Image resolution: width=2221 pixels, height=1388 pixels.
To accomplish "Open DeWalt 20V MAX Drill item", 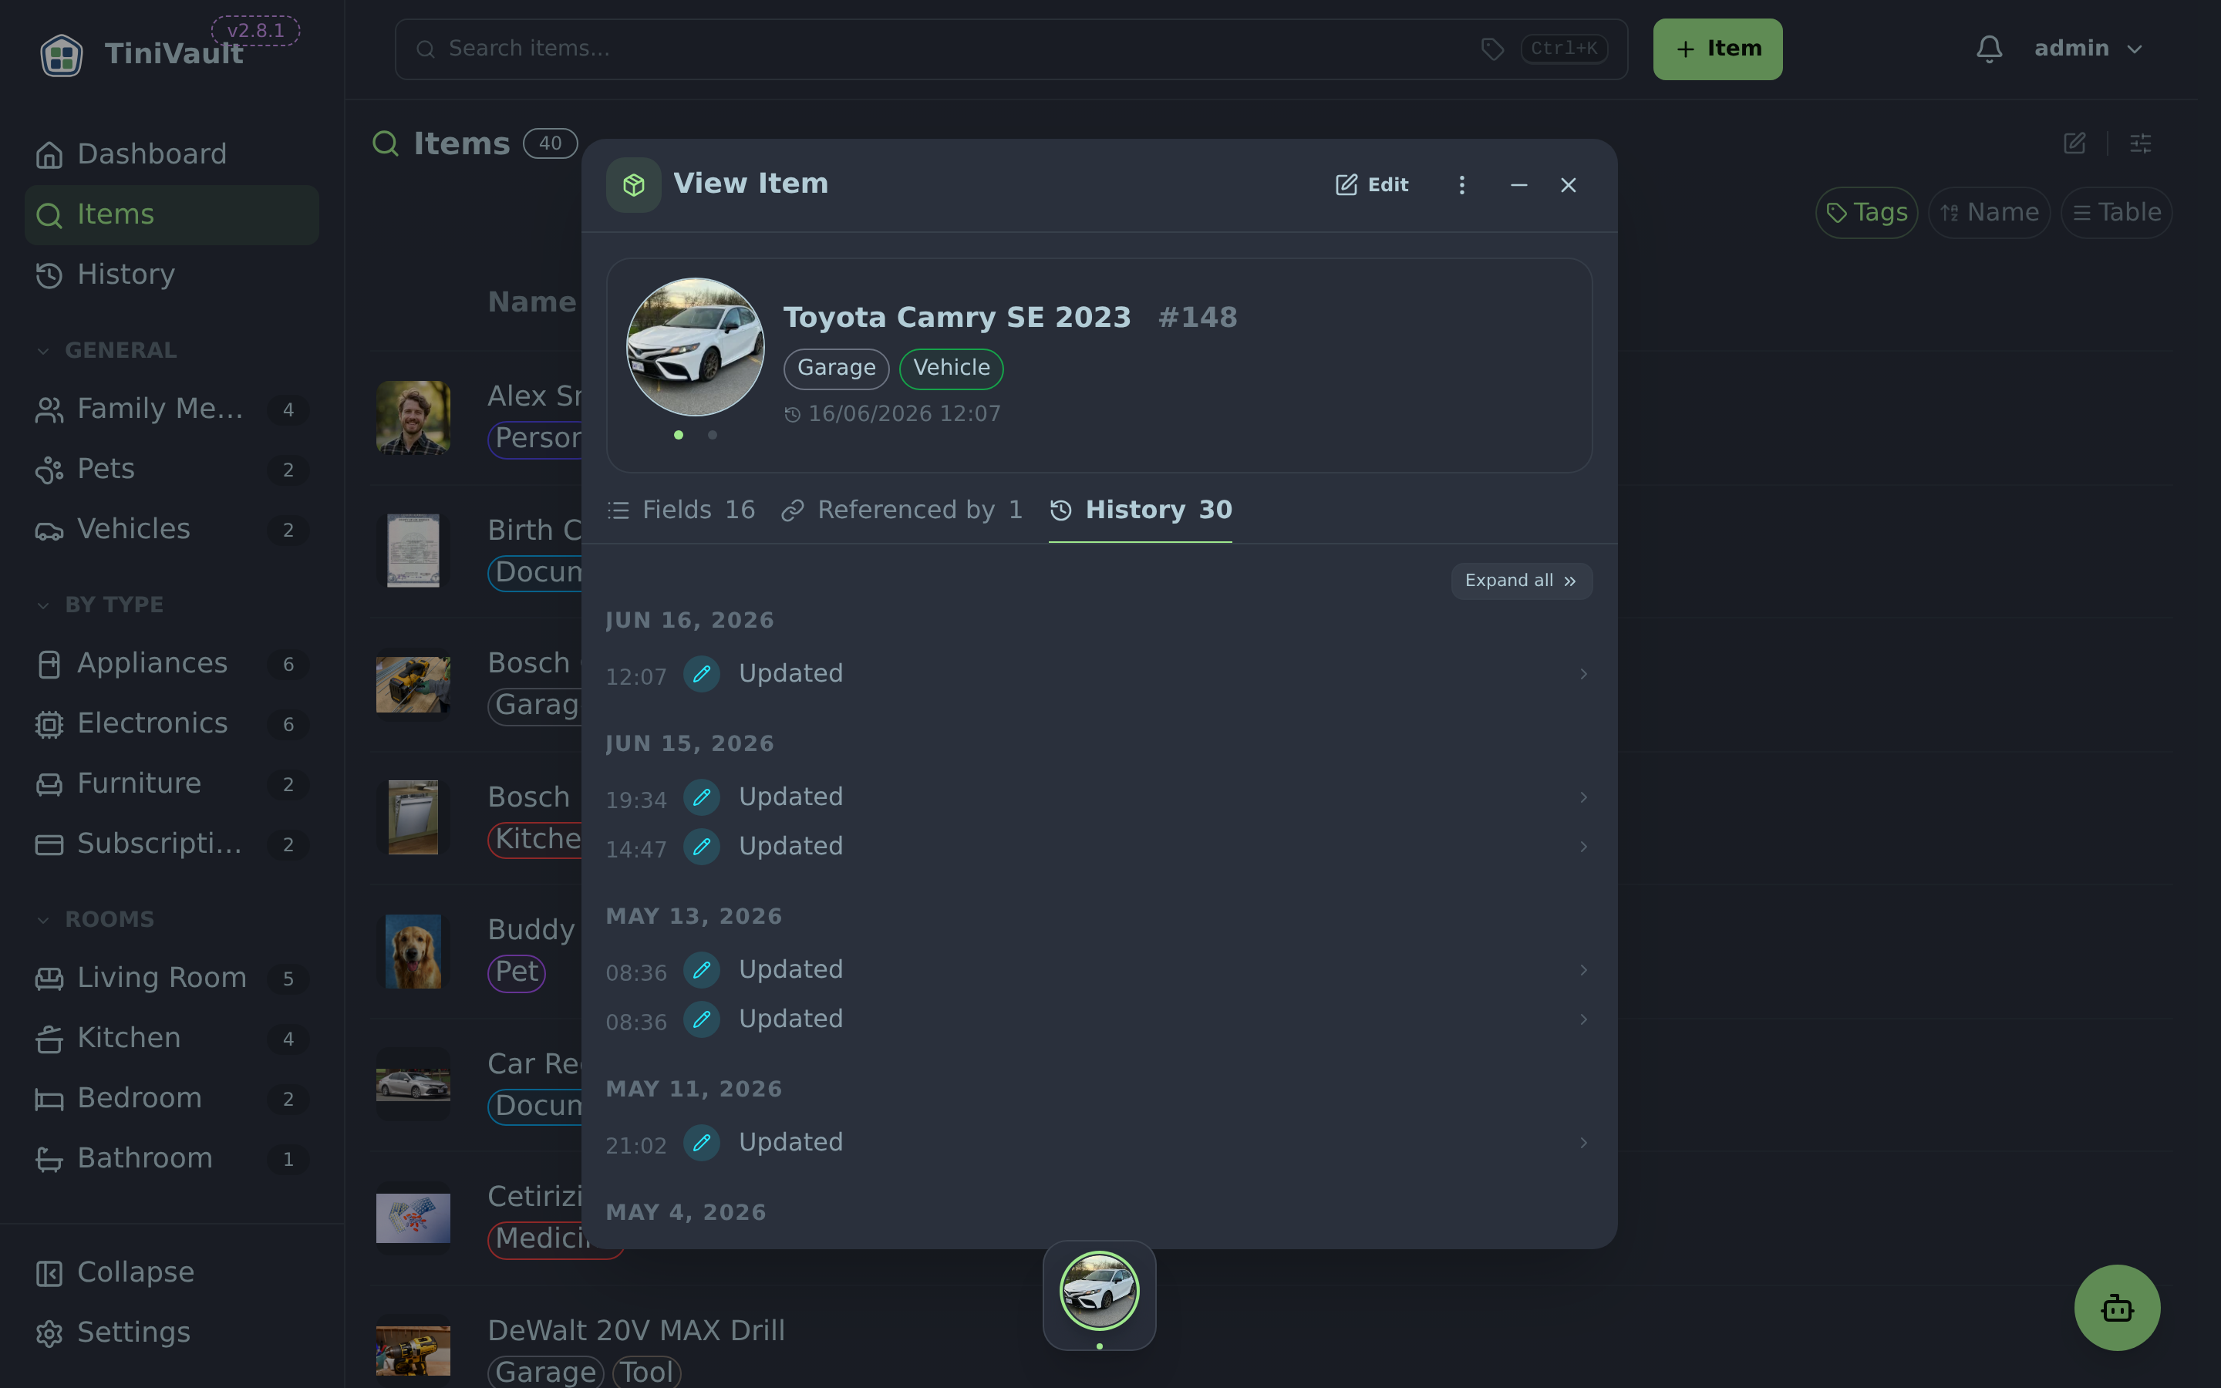I will point(636,1331).
